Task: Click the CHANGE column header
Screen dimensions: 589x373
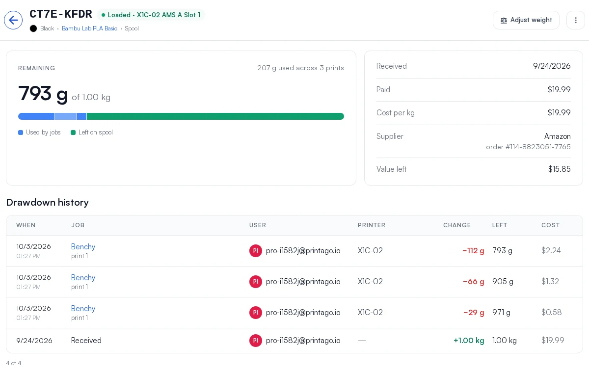Action: [457, 225]
